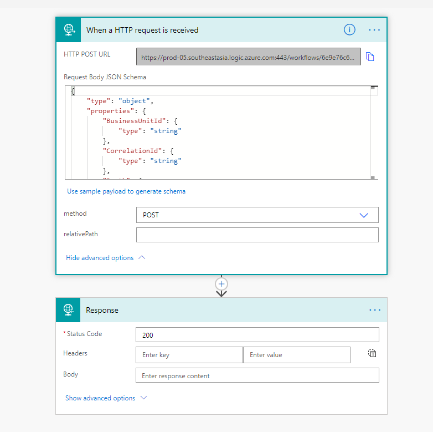433x432 pixels.
Task: Click the plus icon to insert a step
Action: (x=221, y=284)
